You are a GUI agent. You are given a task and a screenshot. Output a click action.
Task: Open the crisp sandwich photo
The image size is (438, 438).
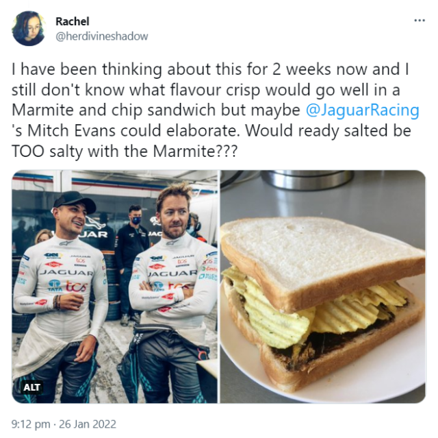pos(323,287)
